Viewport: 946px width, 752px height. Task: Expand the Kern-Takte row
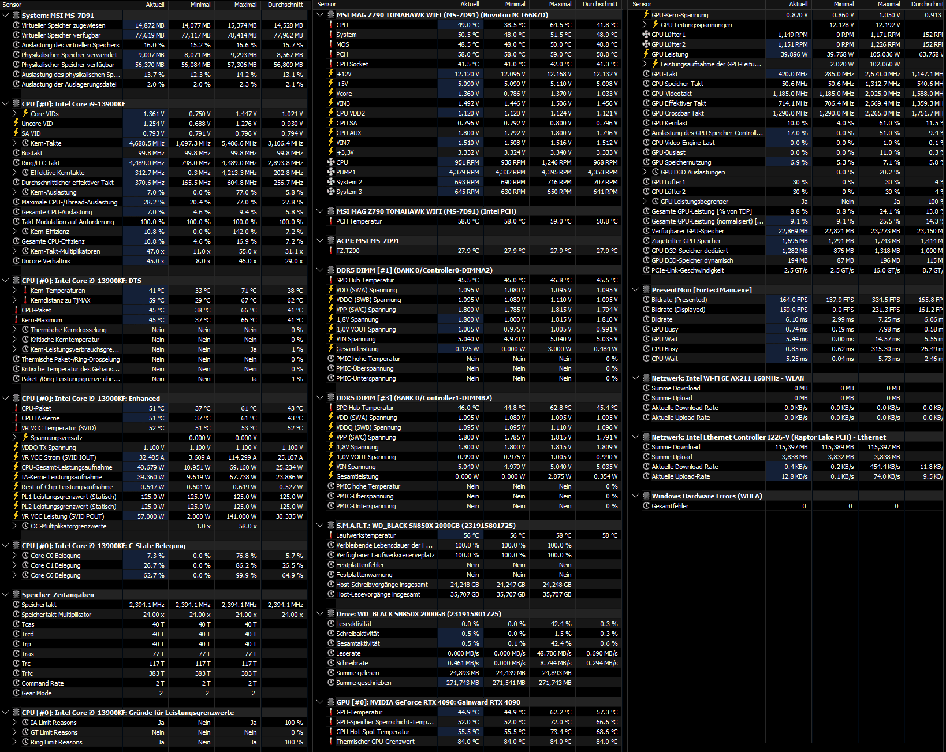pyautogui.click(x=14, y=143)
